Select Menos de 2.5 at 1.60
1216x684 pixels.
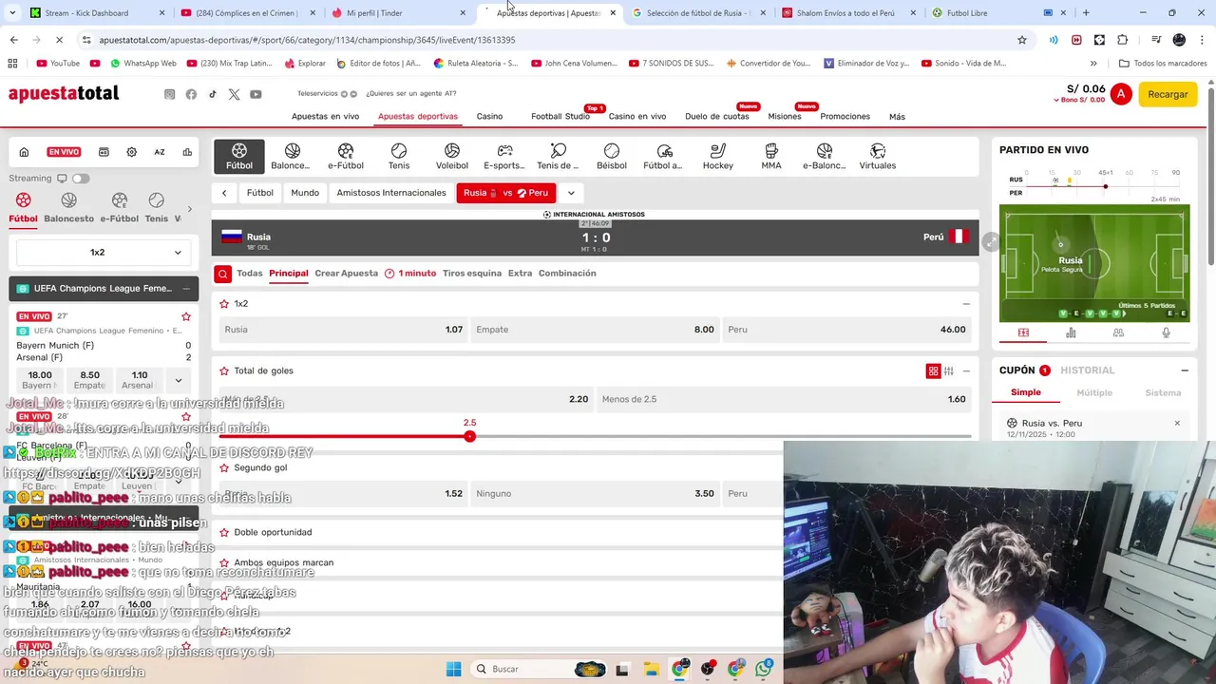click(x=784, y=400)
